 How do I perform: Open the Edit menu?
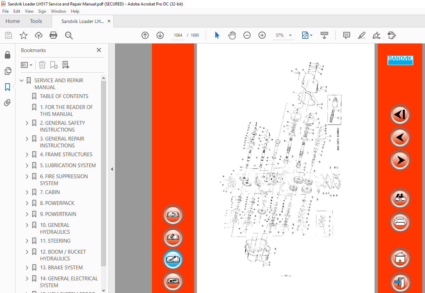[17, 11]
